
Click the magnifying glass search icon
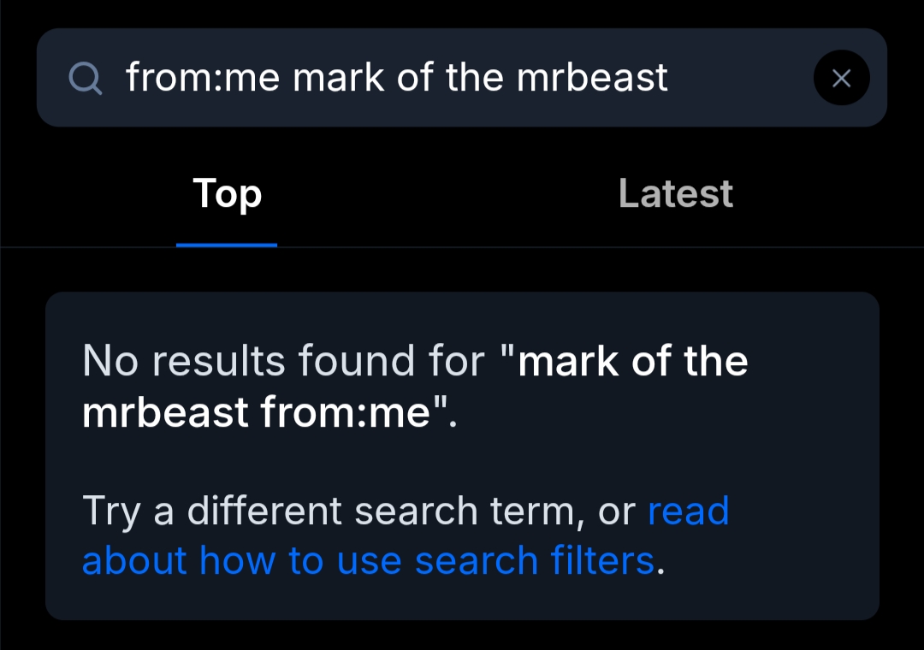[x=86, y=79]
